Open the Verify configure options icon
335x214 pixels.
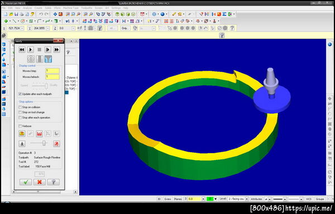22,134
